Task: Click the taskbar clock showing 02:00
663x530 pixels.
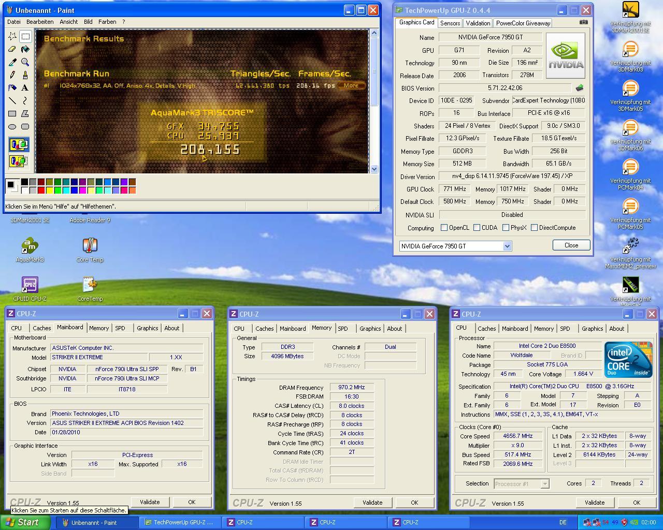Action: coord(648,523)
